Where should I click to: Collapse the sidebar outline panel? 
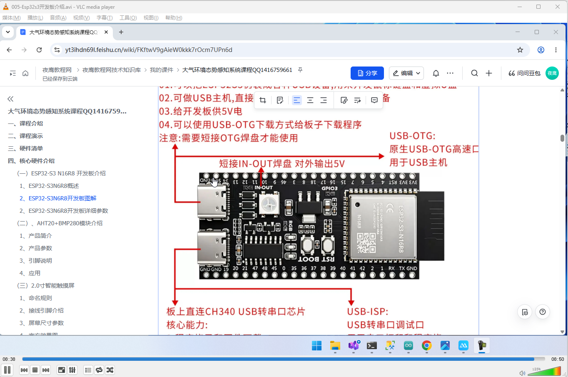click(x=10, y=99)
